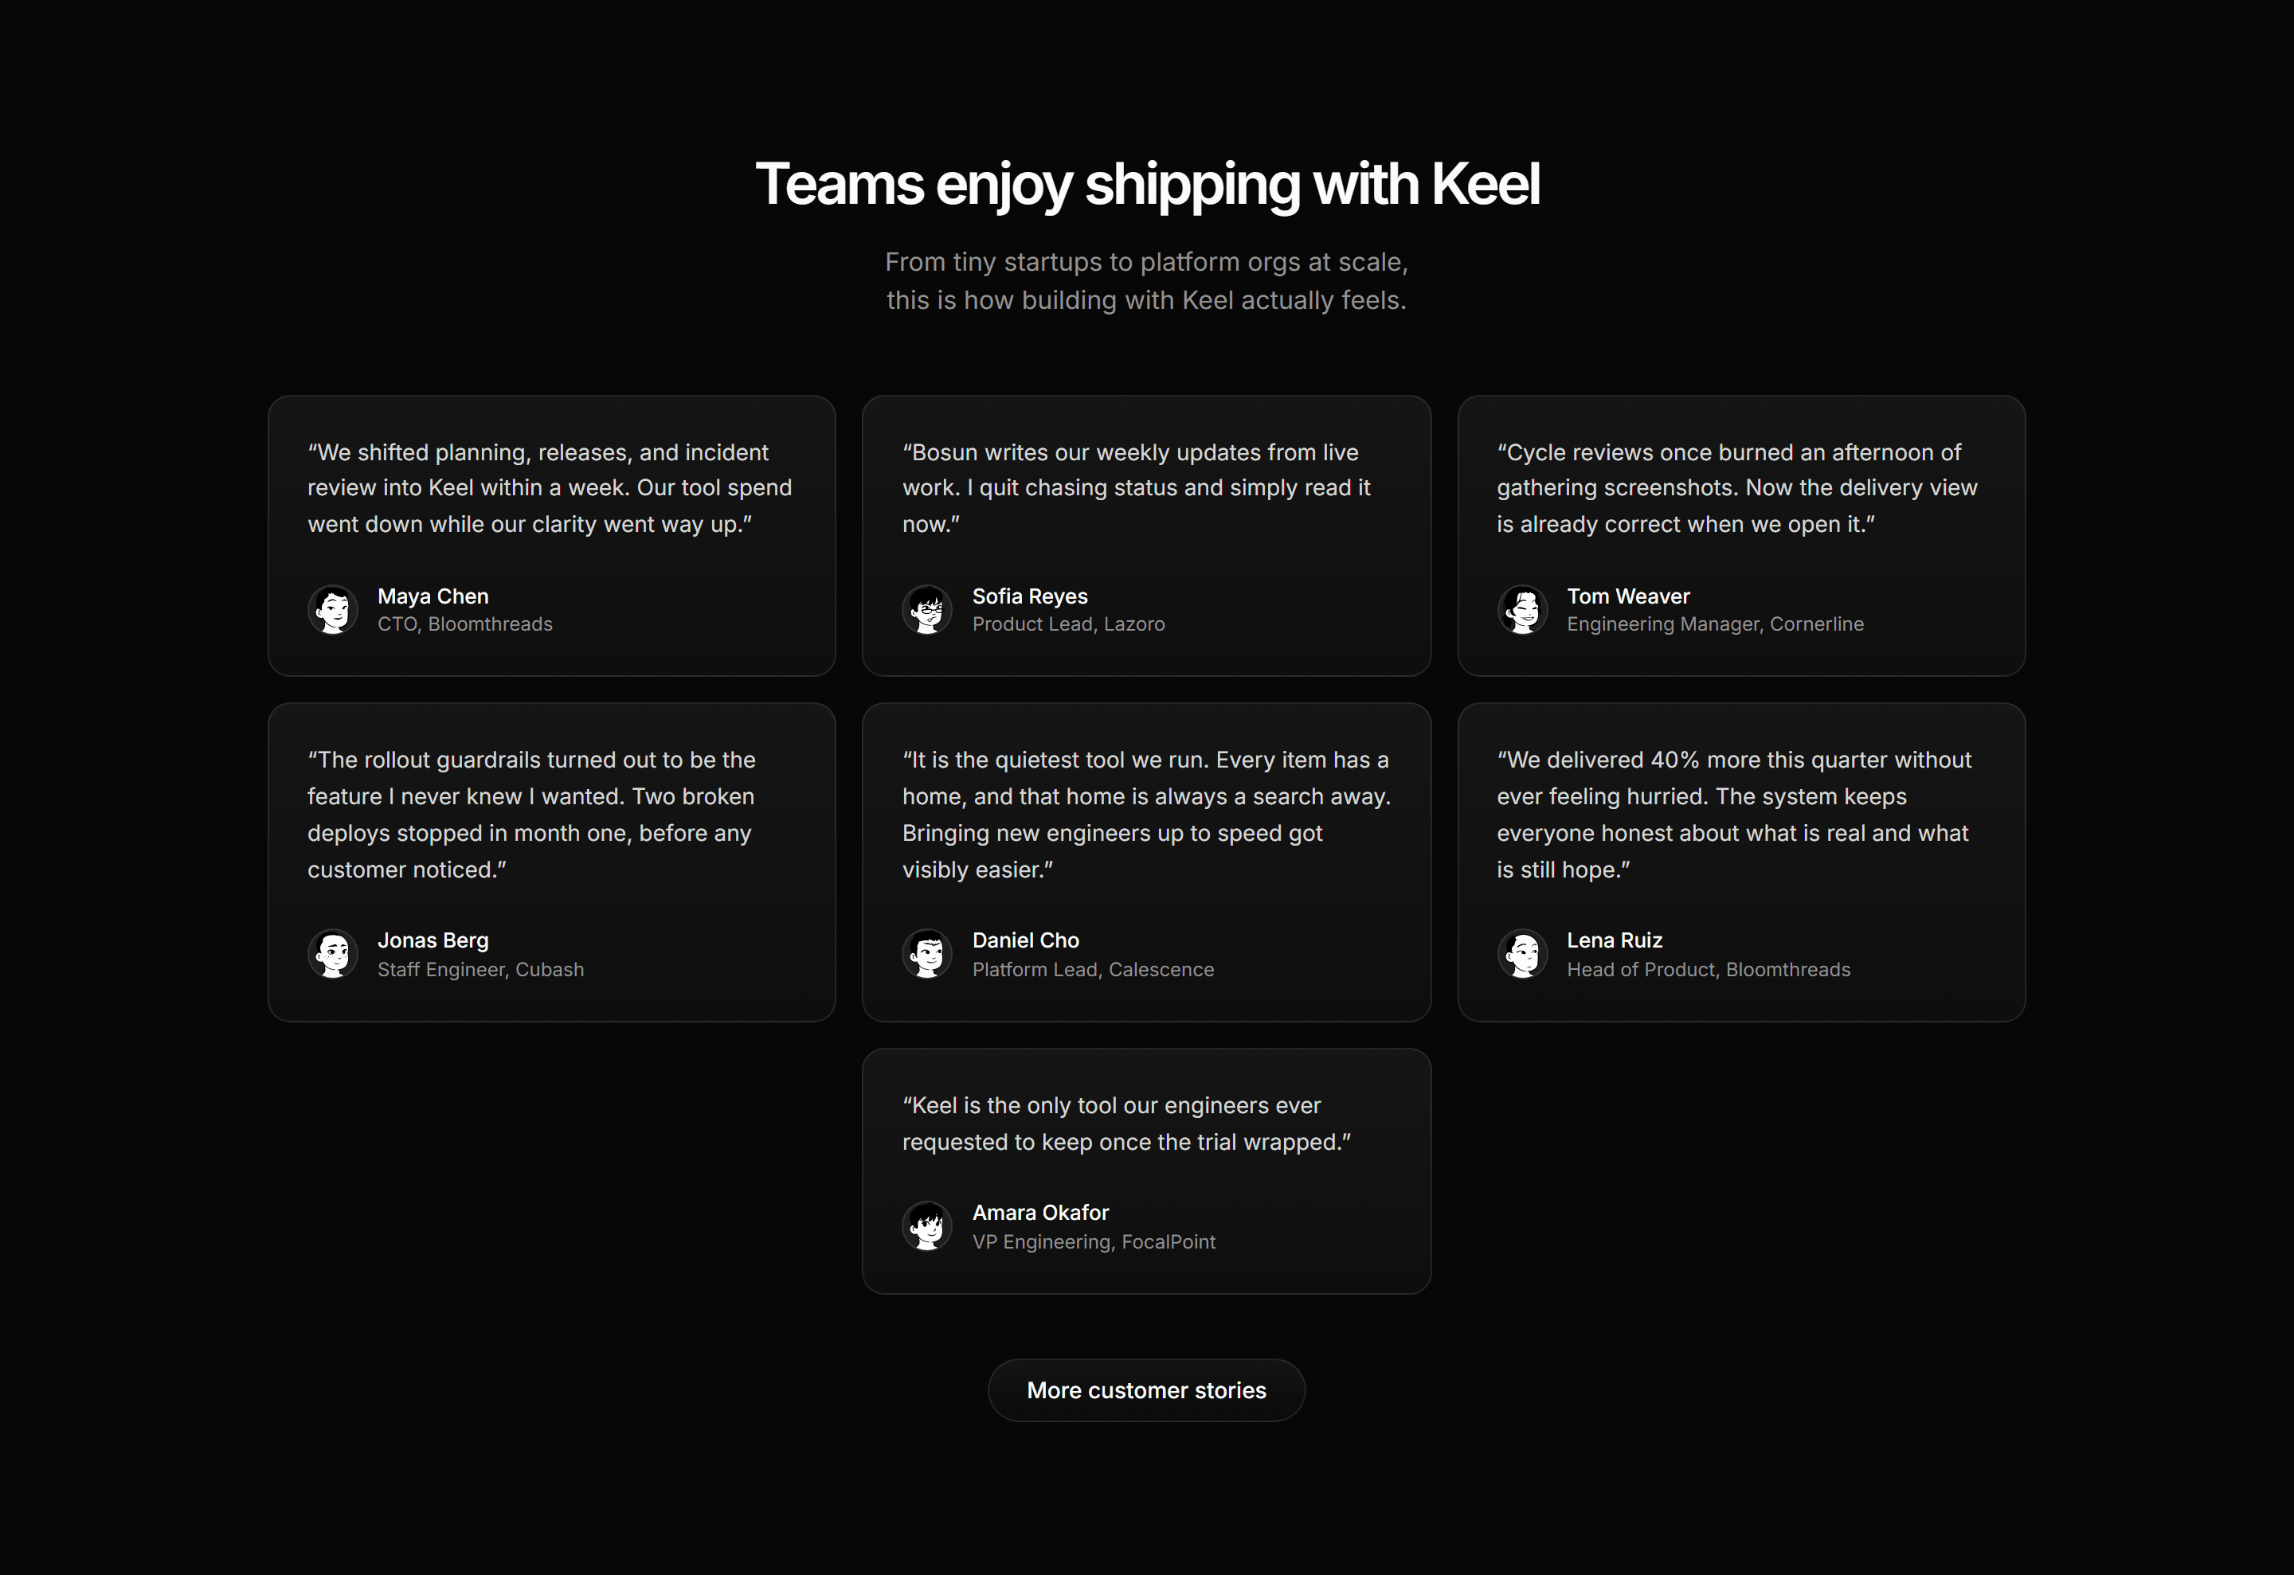
Task: Click the Tom Weaver name
Action: (x=1628, y=596)
